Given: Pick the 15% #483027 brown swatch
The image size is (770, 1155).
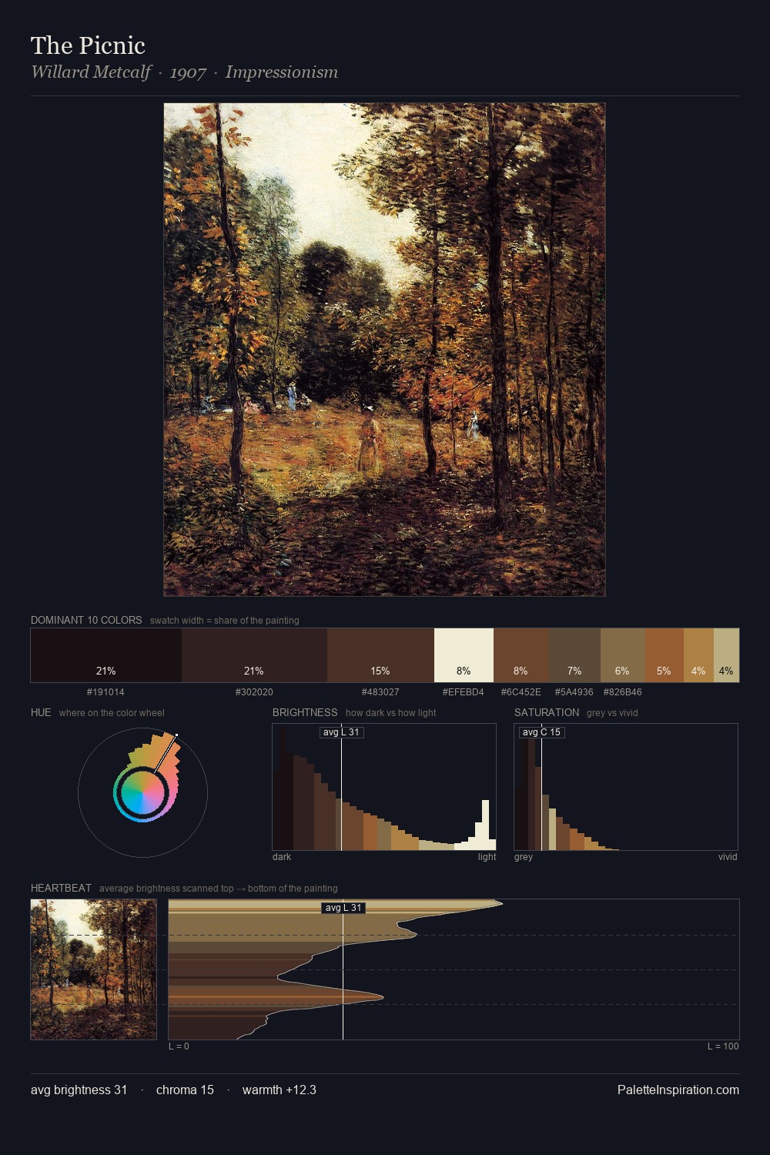Looking at the screenshot, I should (x=380, y=655).
